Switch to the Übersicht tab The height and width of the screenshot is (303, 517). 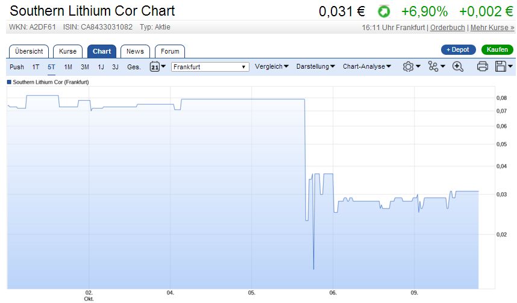tap(29, 51)
